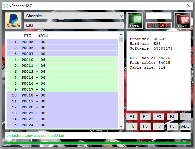Select row 13 P0021 - 00
The image size is (195, 149).
pyautogui.click(x=62, y=113)
